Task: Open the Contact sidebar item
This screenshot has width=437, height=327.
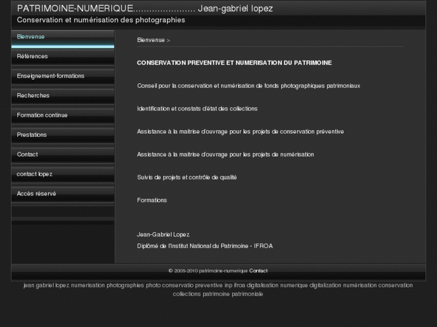Action: click(63, 155)
